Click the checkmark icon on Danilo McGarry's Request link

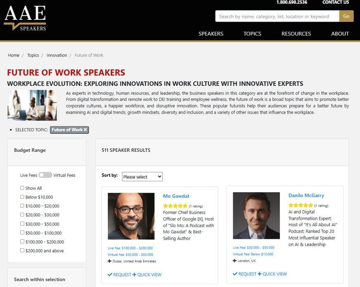(x=235, y=274)
